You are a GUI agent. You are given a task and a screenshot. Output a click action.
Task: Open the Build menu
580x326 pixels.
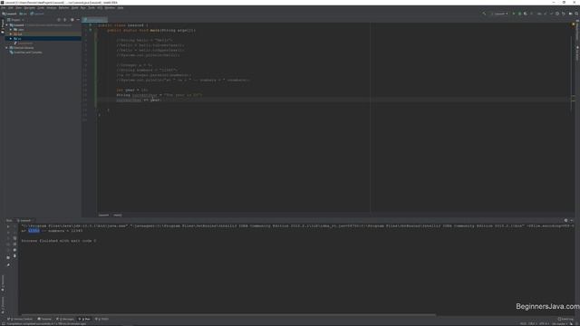[74, 8]
